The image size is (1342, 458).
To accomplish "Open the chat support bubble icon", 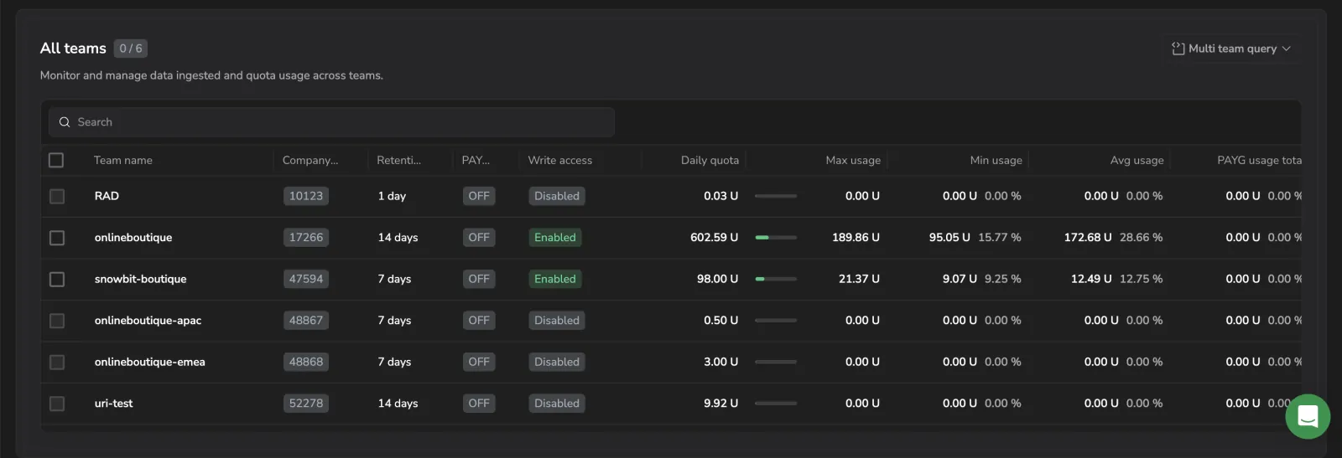I will pos(1308,416).
